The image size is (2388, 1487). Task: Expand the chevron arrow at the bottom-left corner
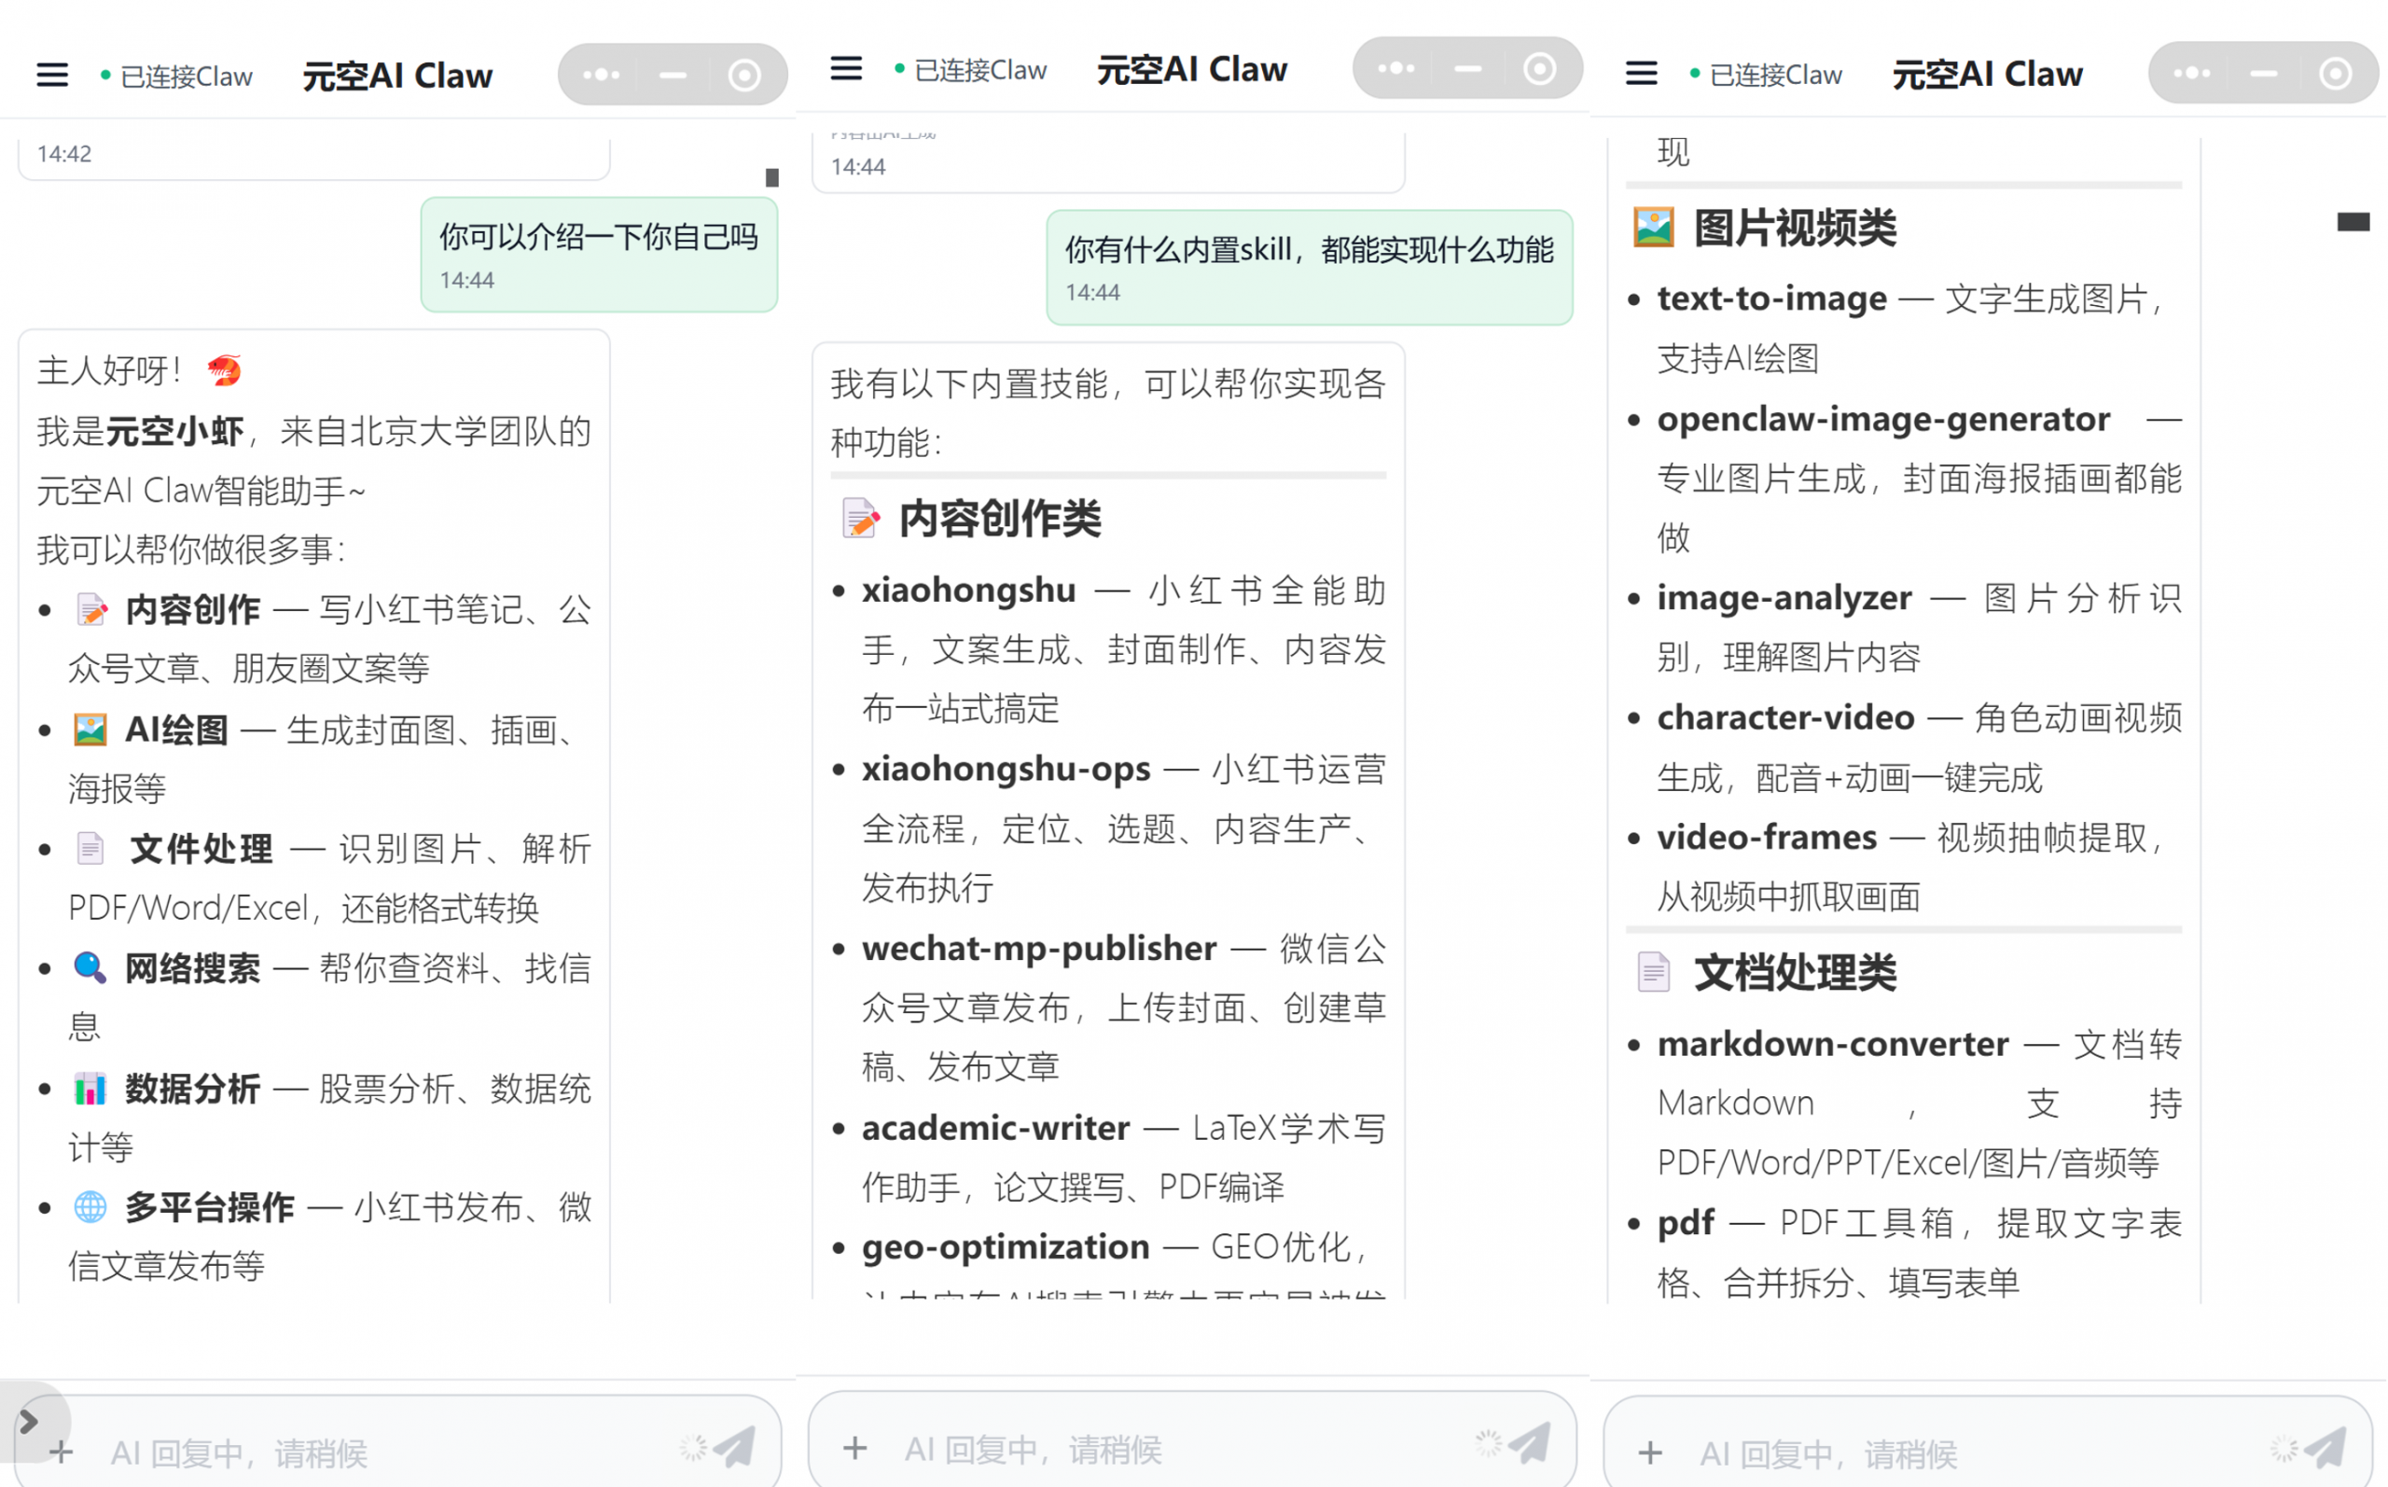[30, 1420]
